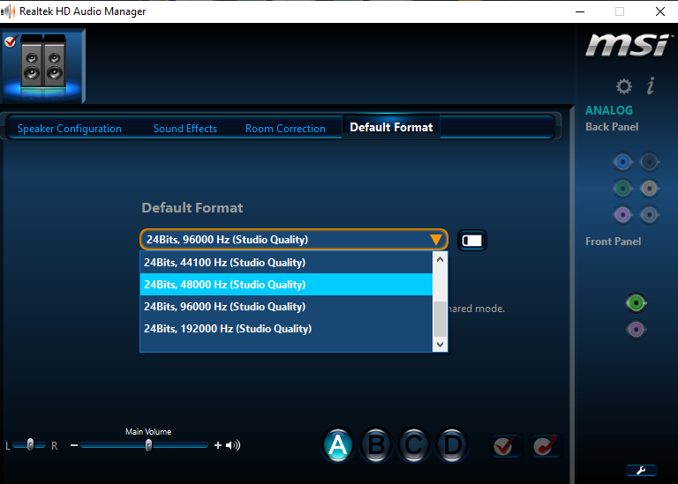
Task: Select preset B button
Action: coord(376,446)
